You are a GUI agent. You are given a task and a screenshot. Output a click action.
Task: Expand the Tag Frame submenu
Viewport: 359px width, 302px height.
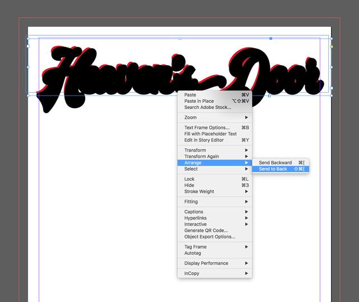(215, 247)
